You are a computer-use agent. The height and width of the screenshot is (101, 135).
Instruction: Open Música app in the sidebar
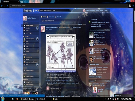[x=31, y=44]
